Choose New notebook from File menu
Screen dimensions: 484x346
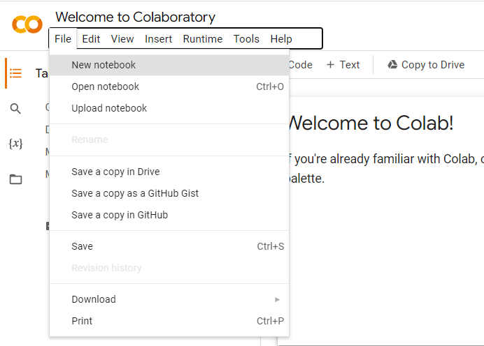point(169,65)
